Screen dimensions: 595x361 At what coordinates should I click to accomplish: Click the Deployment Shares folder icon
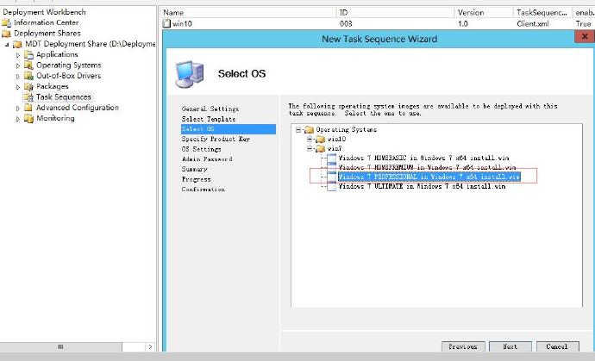(6, 34)
